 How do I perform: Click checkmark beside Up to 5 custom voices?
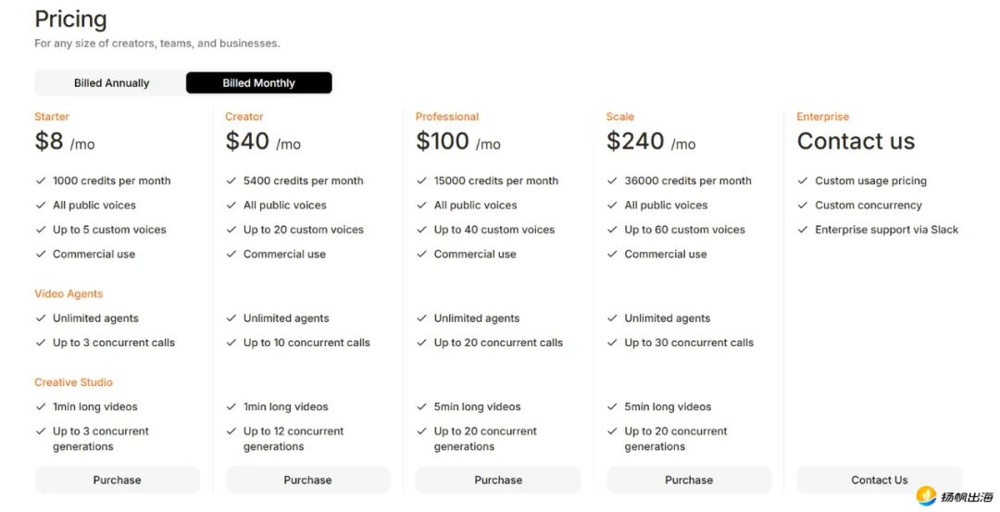tap(41, 230)
